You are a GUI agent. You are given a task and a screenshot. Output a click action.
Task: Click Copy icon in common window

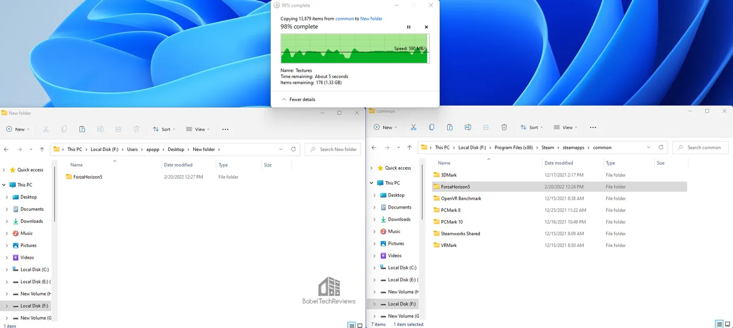[x=431, y=127]
